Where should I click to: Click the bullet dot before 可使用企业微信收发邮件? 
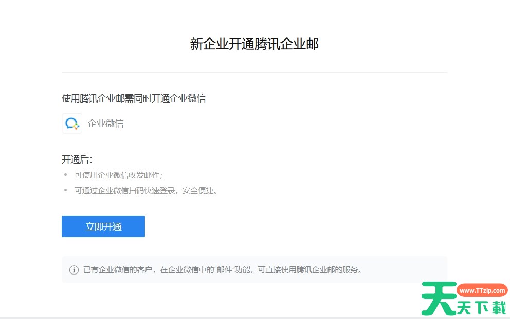[65, 175]
